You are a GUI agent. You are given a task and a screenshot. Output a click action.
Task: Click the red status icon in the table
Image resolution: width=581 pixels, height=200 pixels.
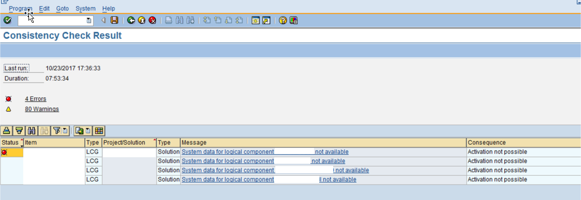coord(5,152)
